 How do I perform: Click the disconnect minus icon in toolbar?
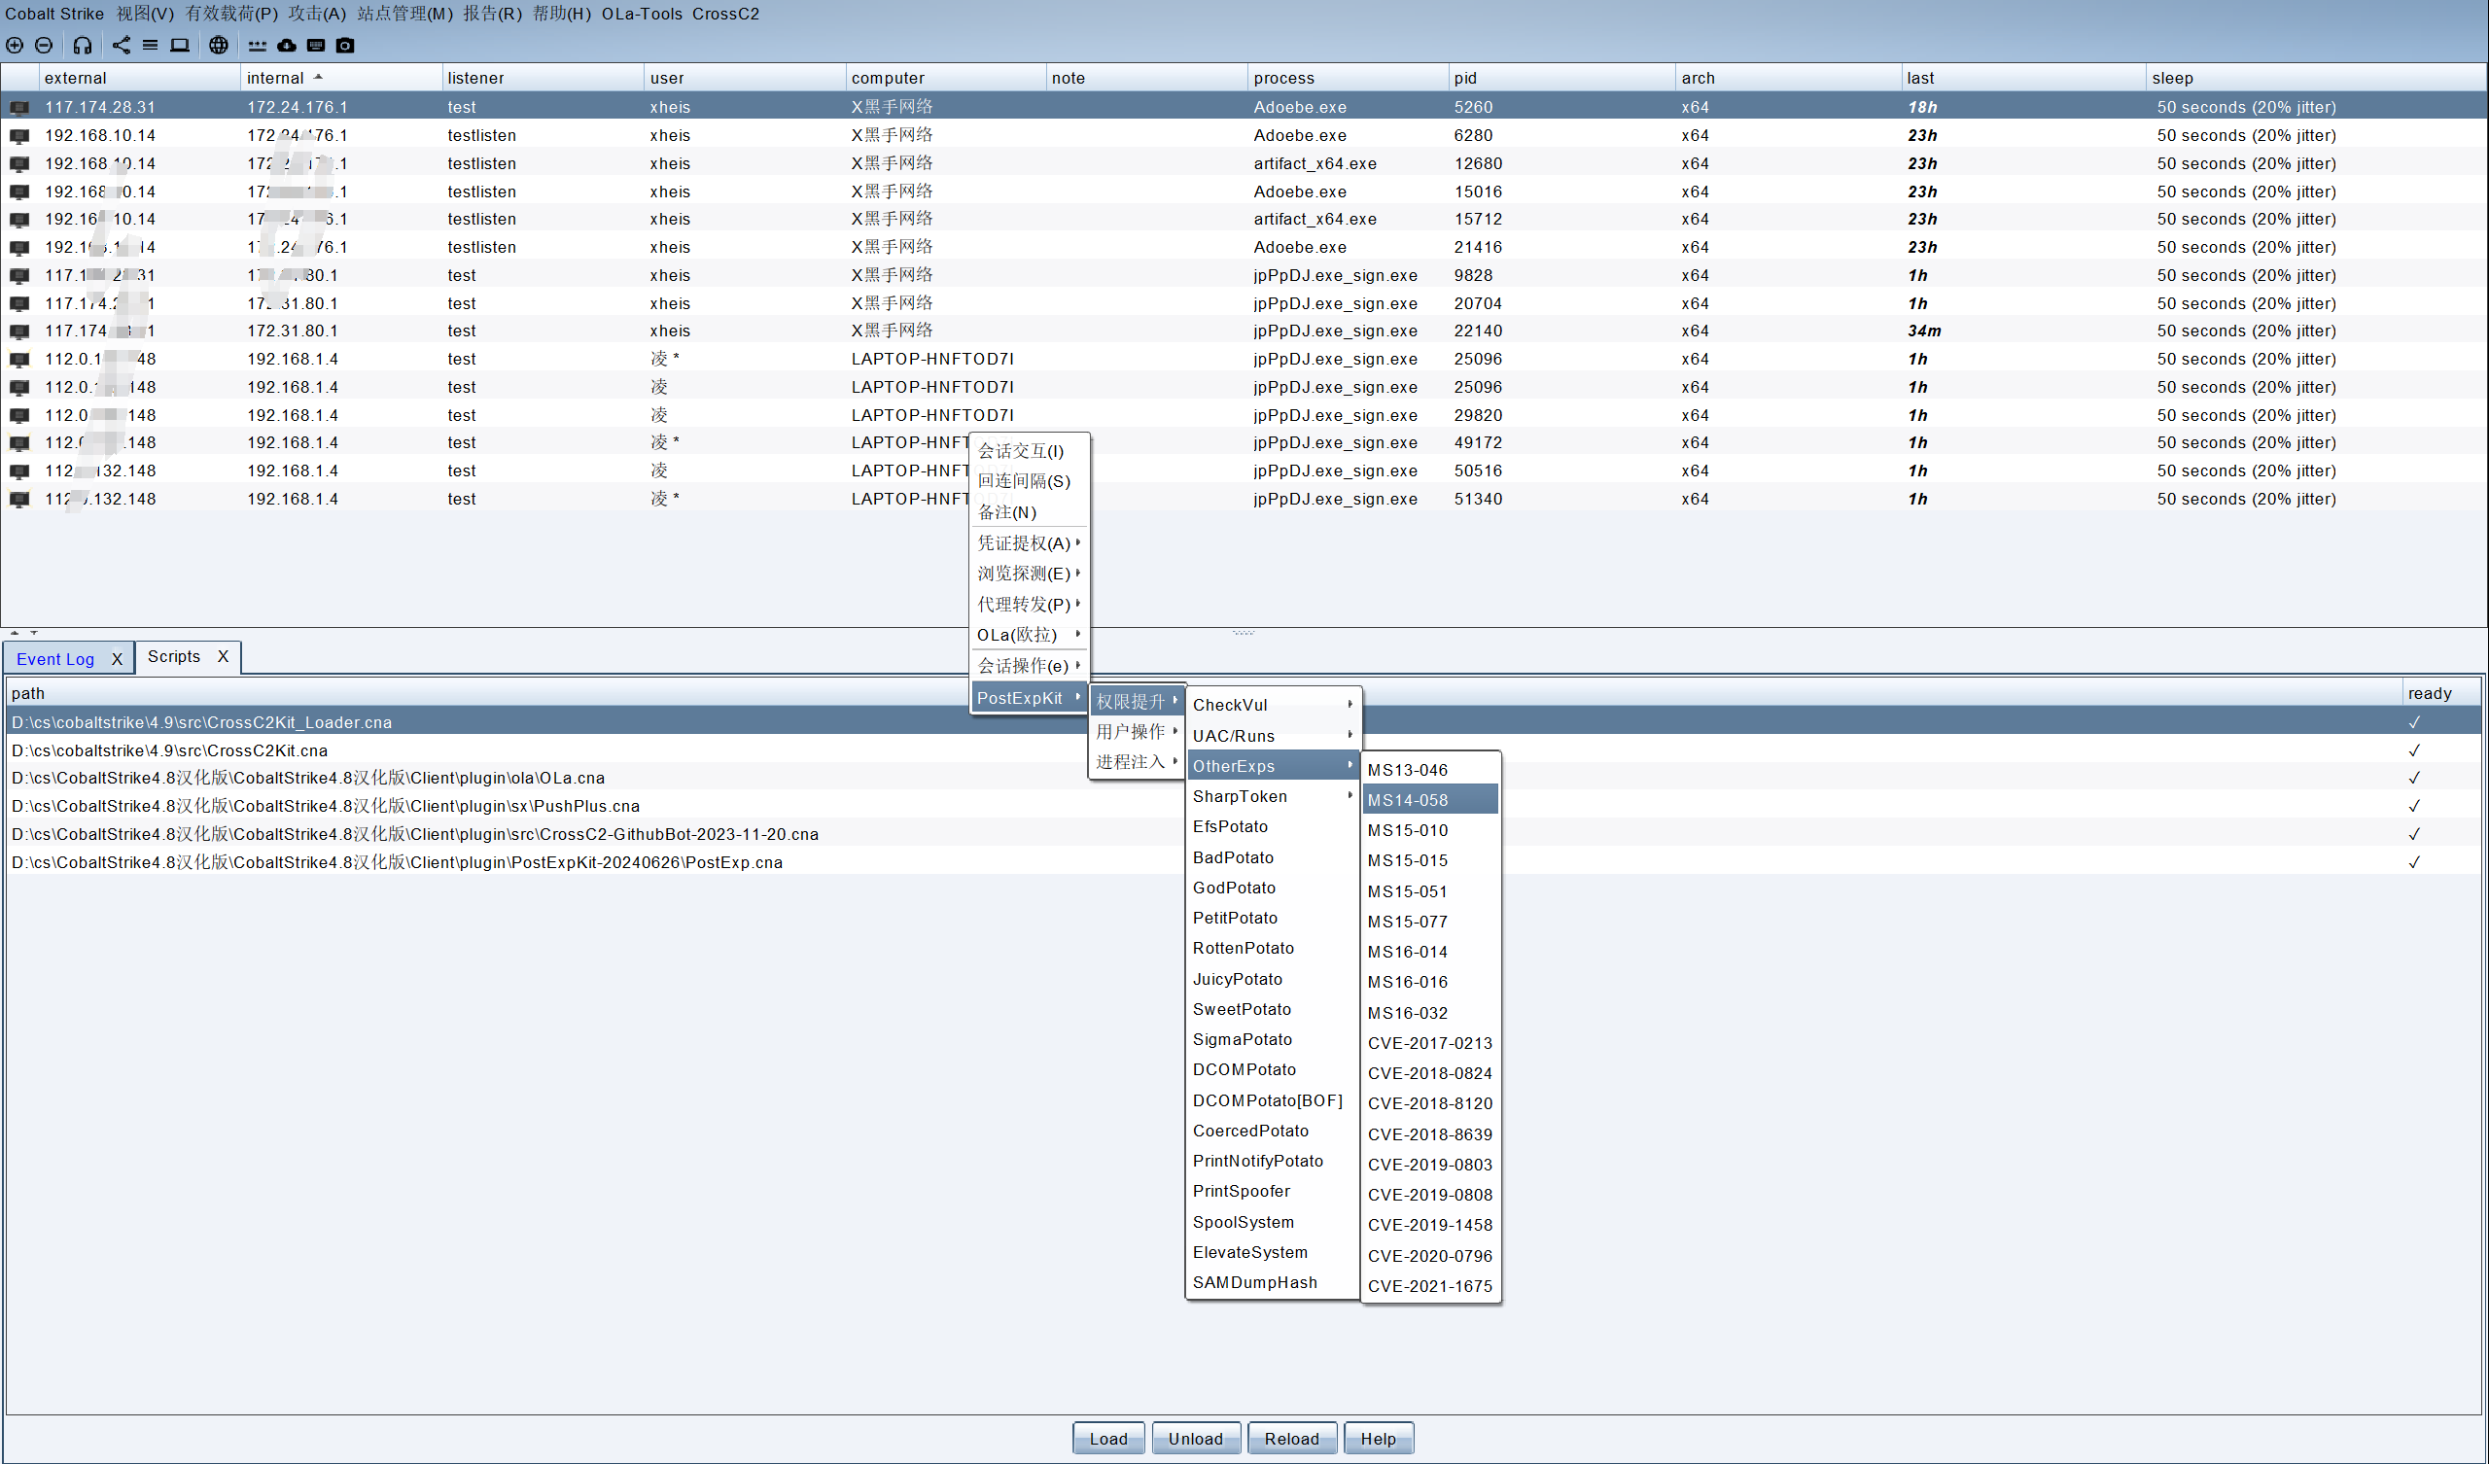coord(45,46)
